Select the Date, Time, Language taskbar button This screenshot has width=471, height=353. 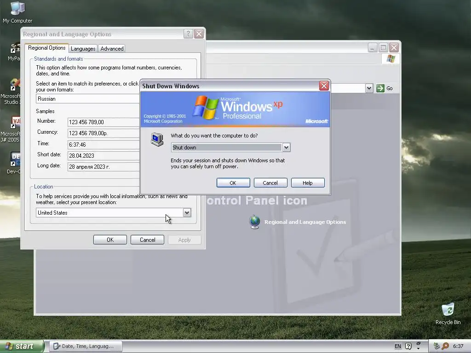pyautogui.click(x=86, y=346)
